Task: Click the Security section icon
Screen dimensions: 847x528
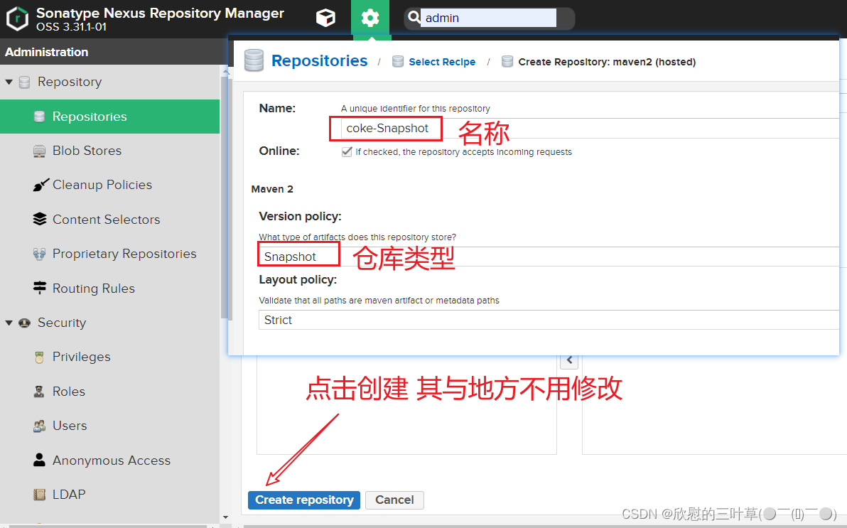Action: 24,323
